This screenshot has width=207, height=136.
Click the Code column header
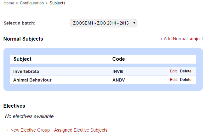pos(119,59)
